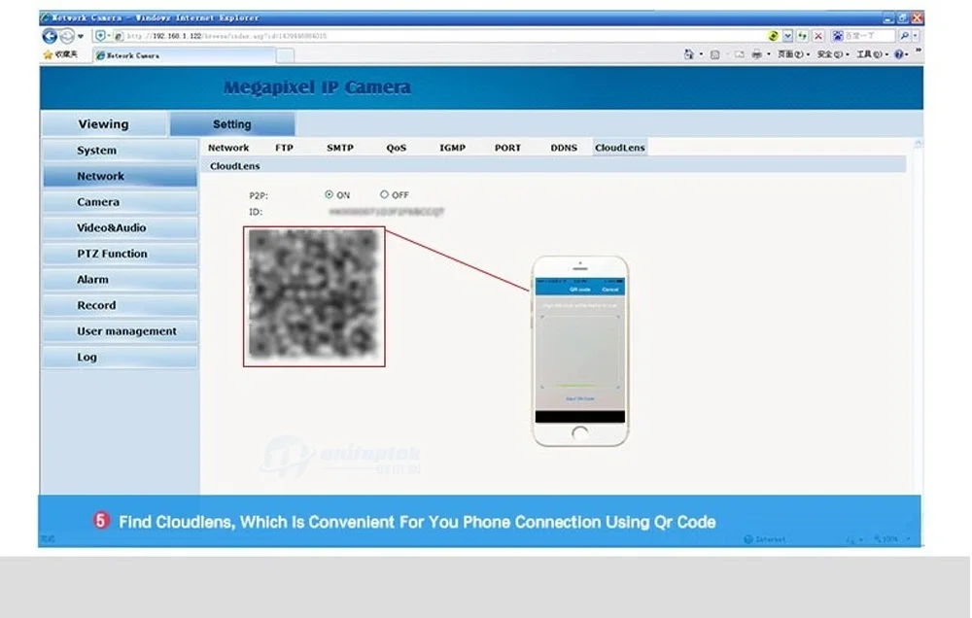This screenshot has height=618, width=972.
Task: Refresh the page with green arrows icon
Action: click(802, 36)
